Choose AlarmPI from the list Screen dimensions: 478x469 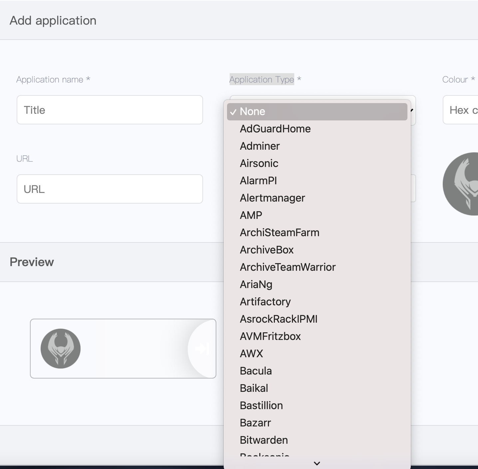click(317, 181)
